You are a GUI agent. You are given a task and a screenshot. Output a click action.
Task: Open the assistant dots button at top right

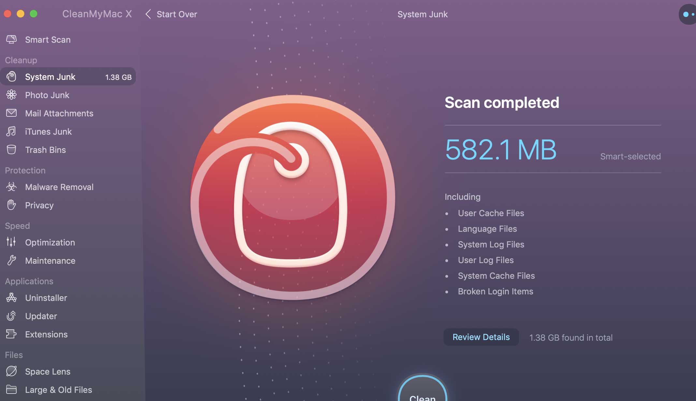coord(688,14)
